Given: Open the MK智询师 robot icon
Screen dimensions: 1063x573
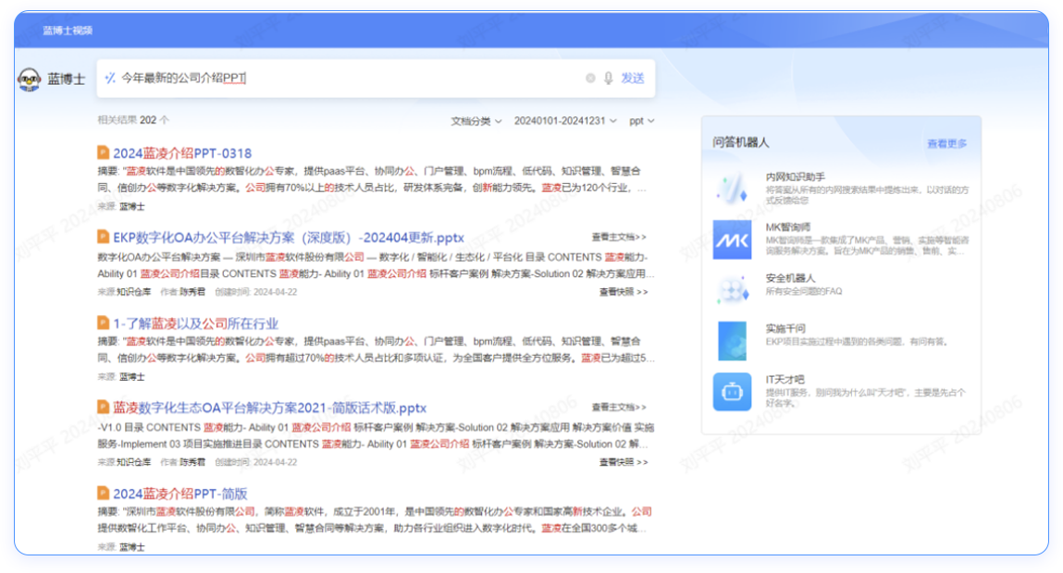Looking at the screenshot, I should click(x=732, y=239).
